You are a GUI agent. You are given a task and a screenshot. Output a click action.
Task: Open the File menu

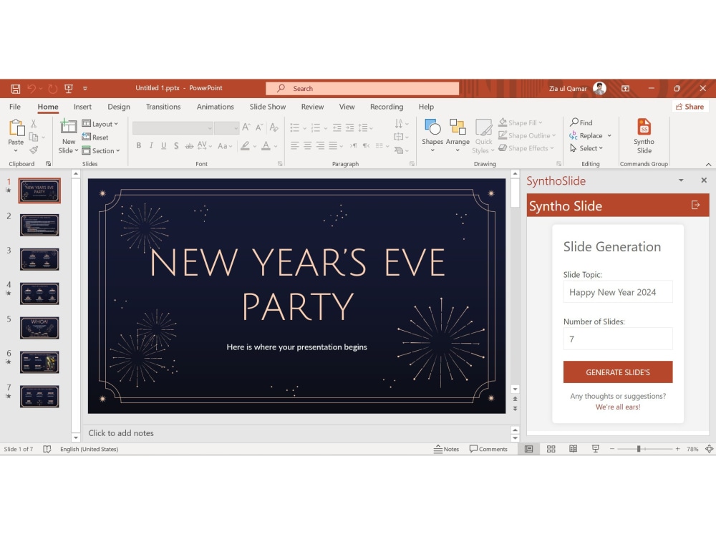click(x=15, y=107)
